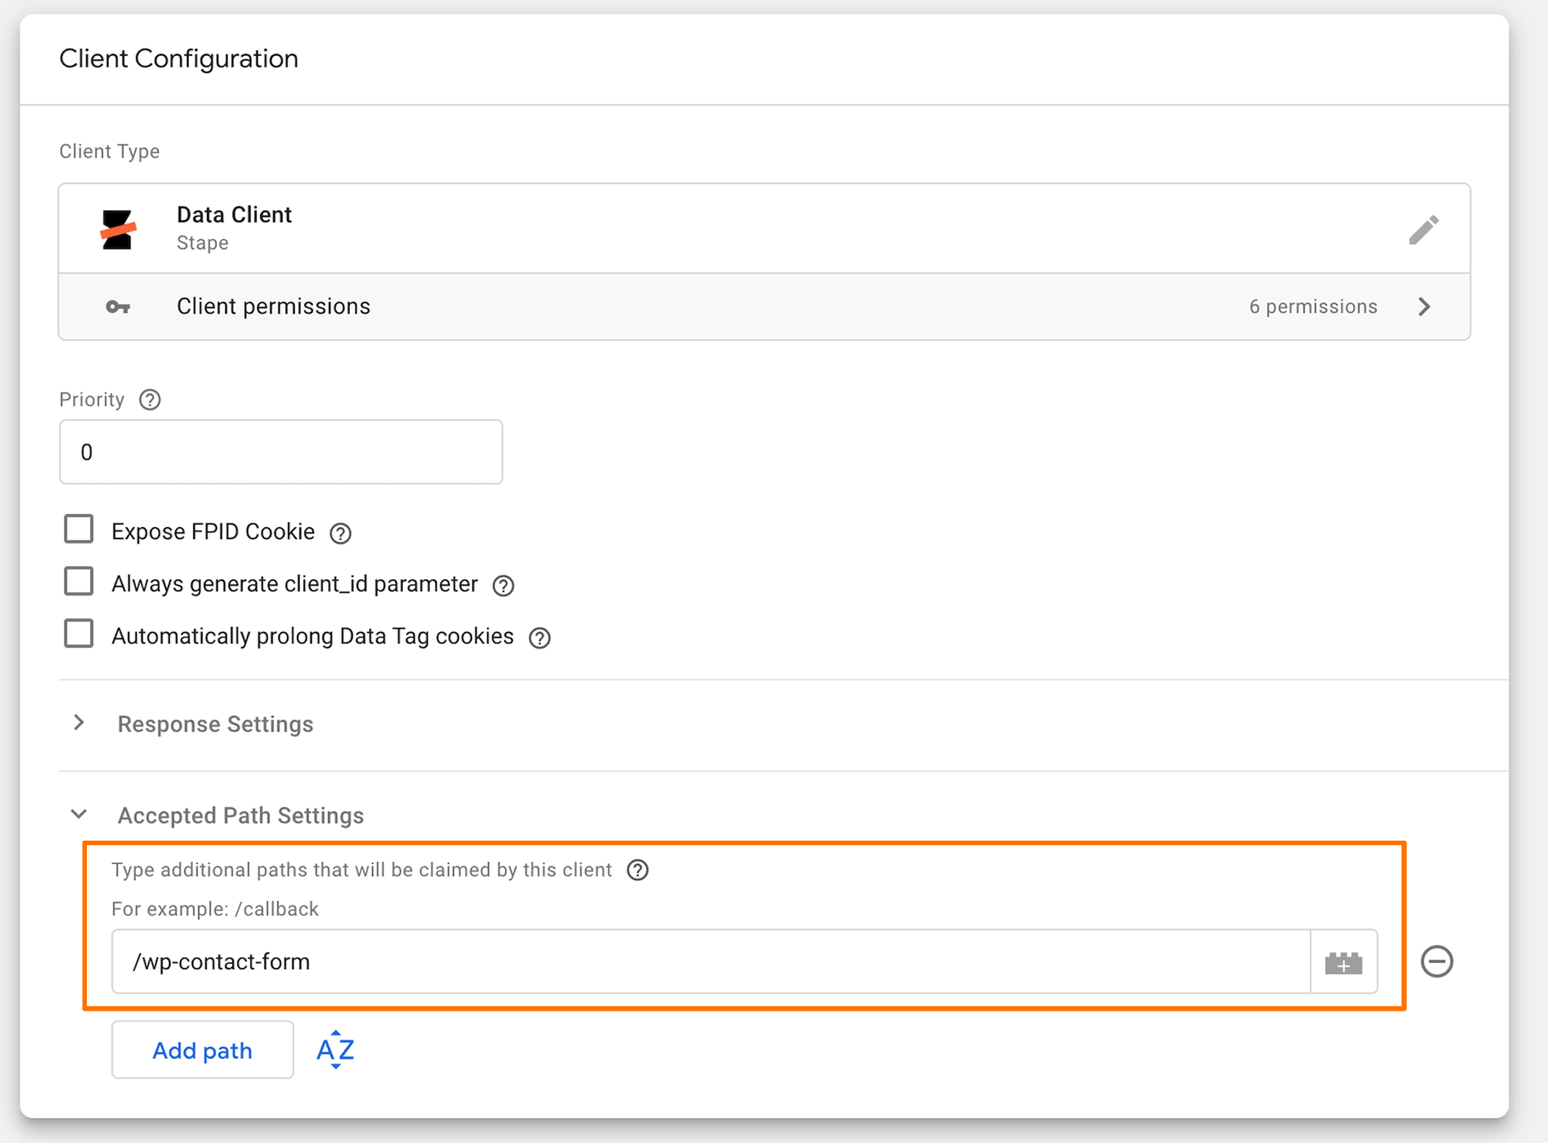Check Always generate client_id parameter
The height and width of the screenshot is (1143, 1548).
[x=79, y=581]
